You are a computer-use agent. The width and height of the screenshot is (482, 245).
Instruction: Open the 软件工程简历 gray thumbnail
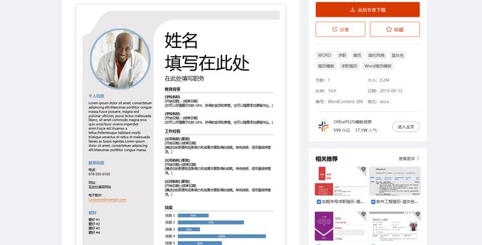tap(395, 181)
